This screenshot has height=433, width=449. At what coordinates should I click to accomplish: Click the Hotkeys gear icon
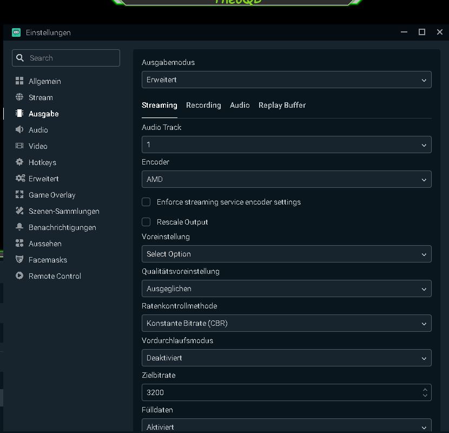19,162
